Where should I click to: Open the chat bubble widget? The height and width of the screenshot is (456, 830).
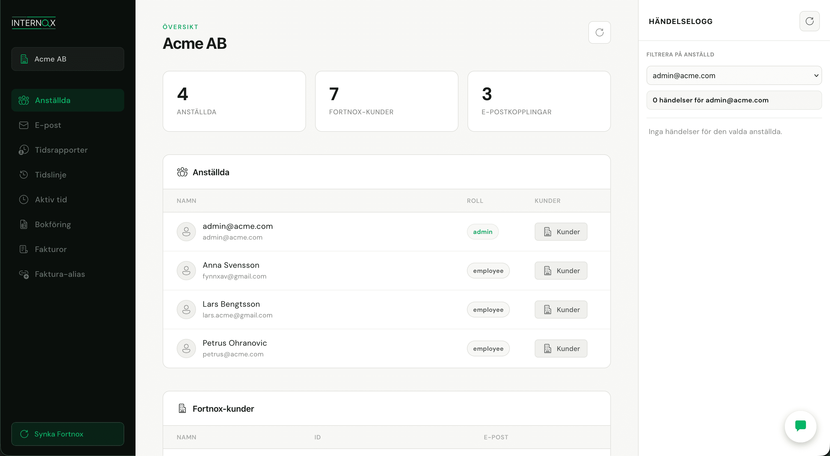pyautogui.click(x=800, y=426)
